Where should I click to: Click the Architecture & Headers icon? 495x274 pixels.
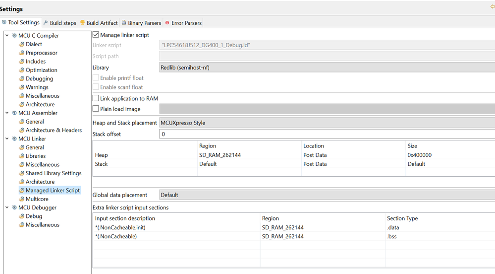[x=22, y=130]
